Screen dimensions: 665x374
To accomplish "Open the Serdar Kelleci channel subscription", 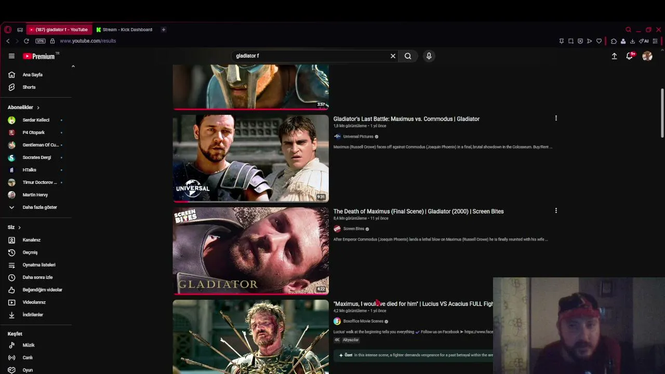I will [36, 120].
